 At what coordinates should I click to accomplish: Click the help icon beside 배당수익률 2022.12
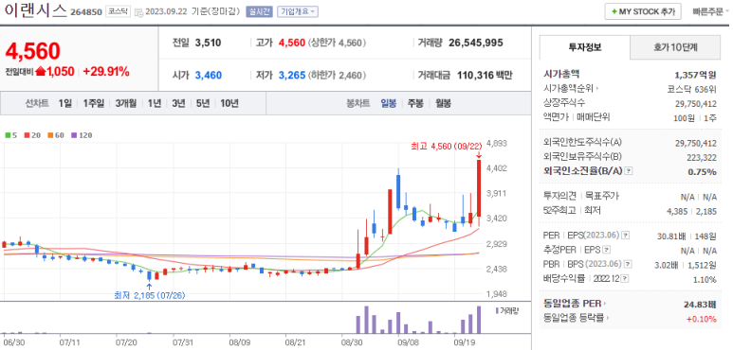click(625, 279)
